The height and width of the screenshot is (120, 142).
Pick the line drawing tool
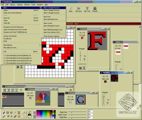click(x=15, y=113)
